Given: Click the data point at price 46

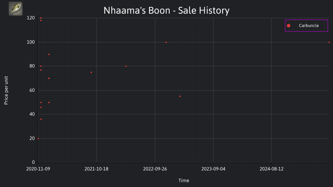Looking at the screenshot, I should tap(41, 107).
